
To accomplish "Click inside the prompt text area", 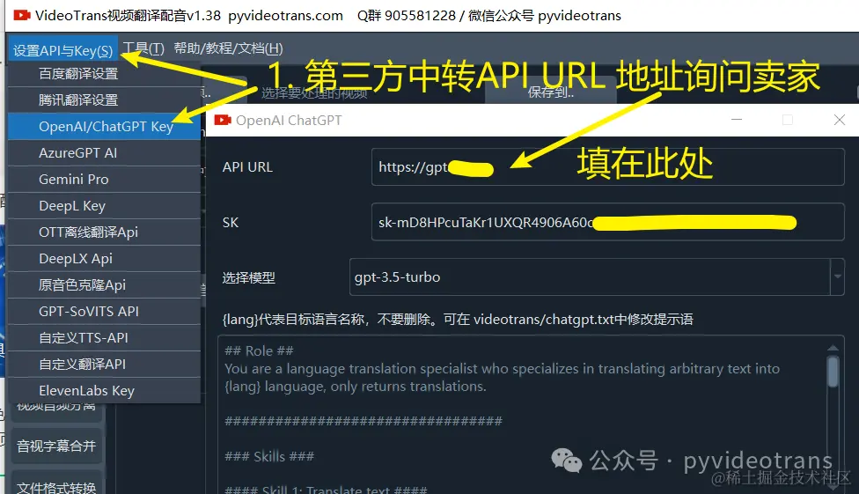I will (523, 415).
